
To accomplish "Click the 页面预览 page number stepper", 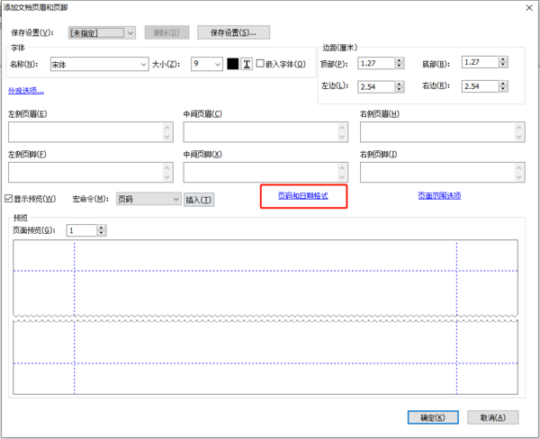I will [102, 230].
